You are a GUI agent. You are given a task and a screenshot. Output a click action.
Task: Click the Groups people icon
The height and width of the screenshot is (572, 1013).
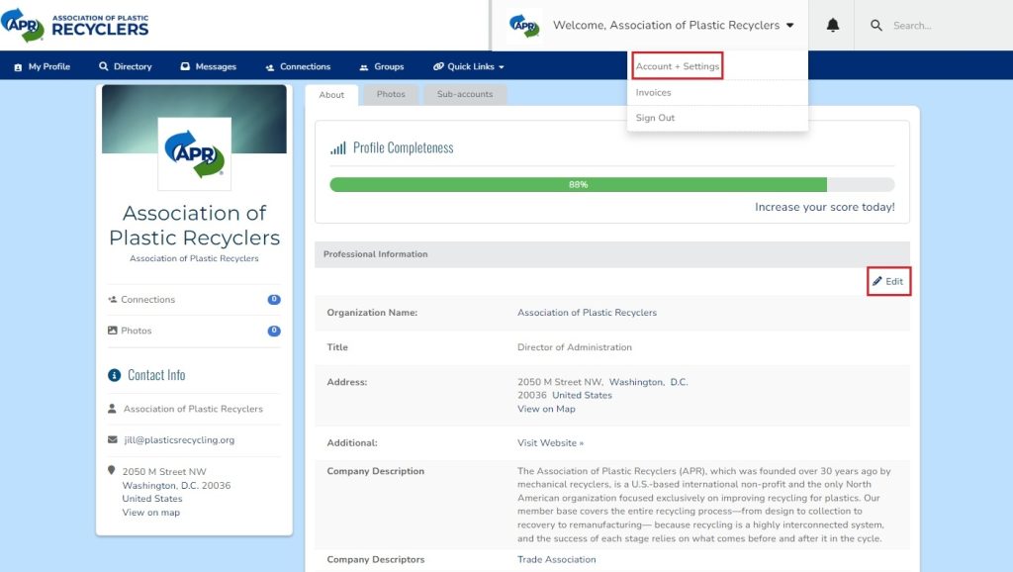[364, 67]
